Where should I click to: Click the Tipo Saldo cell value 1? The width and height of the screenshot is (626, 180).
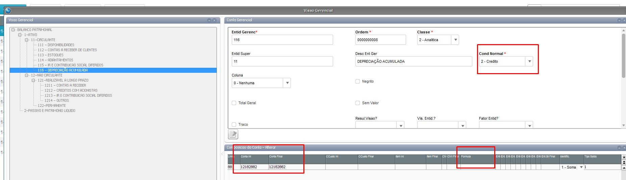point(602,167)
